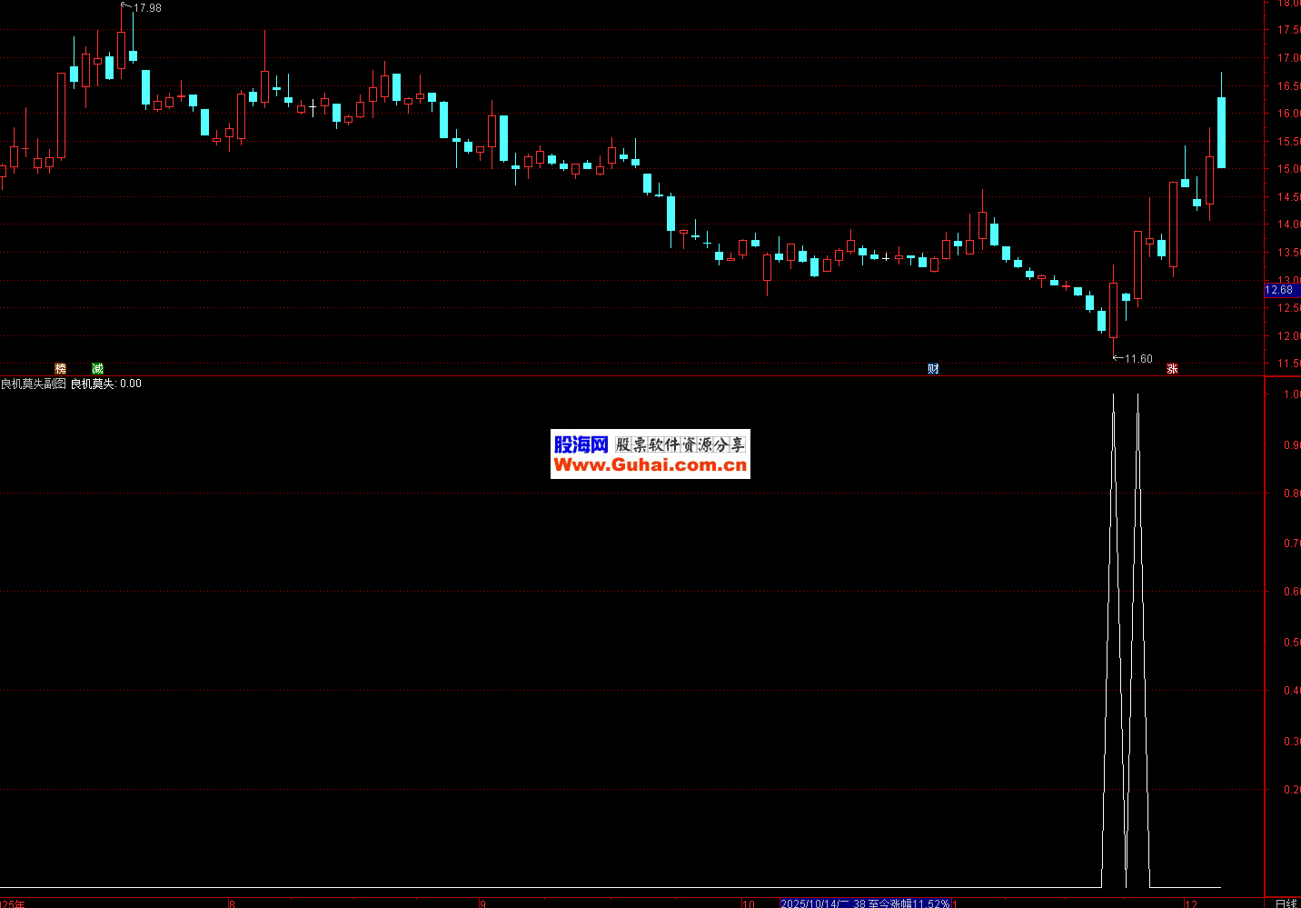Click the orange 榜 event marker icon

pos(61,368)
